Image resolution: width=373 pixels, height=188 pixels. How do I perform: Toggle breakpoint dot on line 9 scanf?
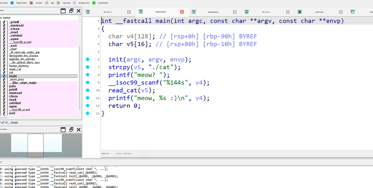[x=88, y=83]
